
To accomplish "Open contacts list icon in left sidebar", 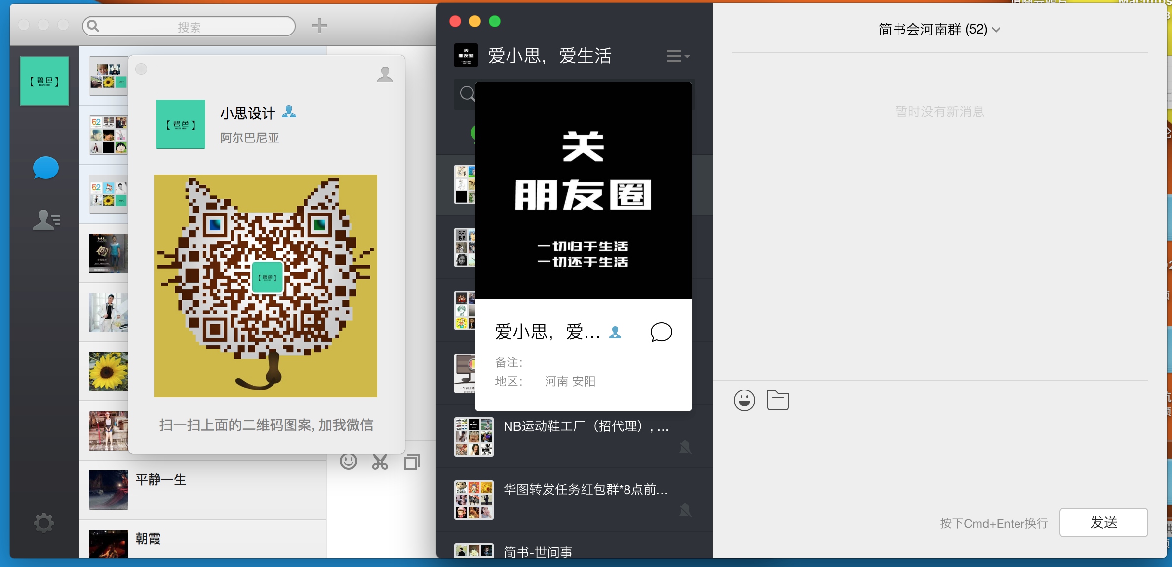I will tap(46, 220).
